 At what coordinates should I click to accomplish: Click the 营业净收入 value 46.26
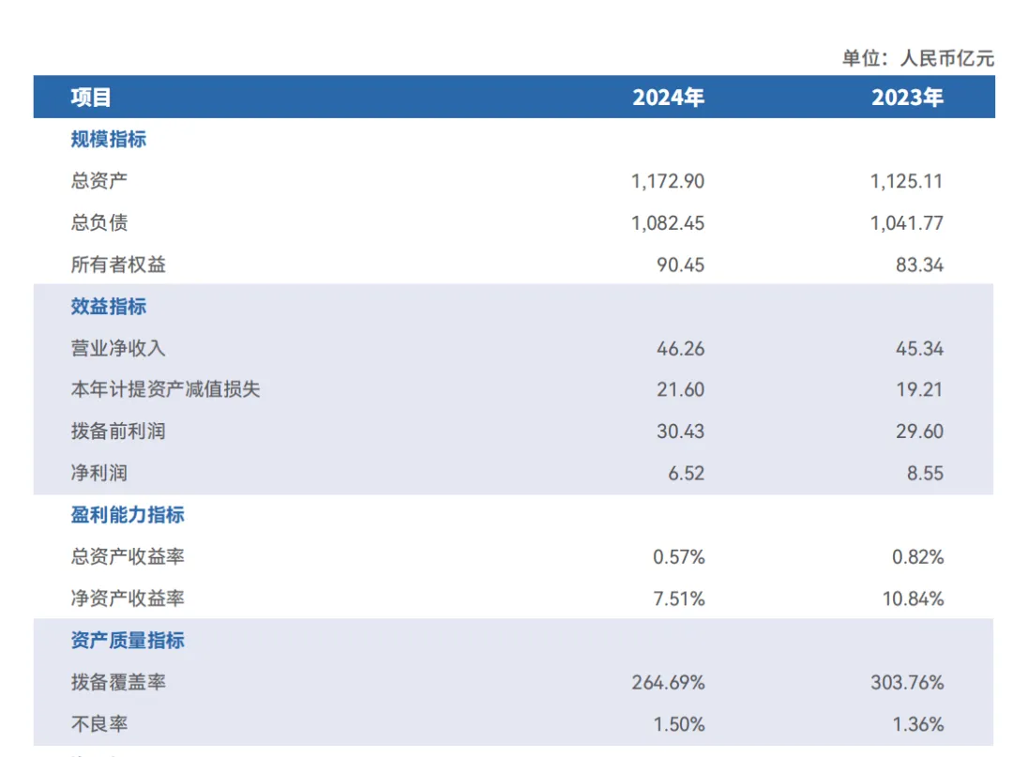pyautogui.click(x=681, y=348)
